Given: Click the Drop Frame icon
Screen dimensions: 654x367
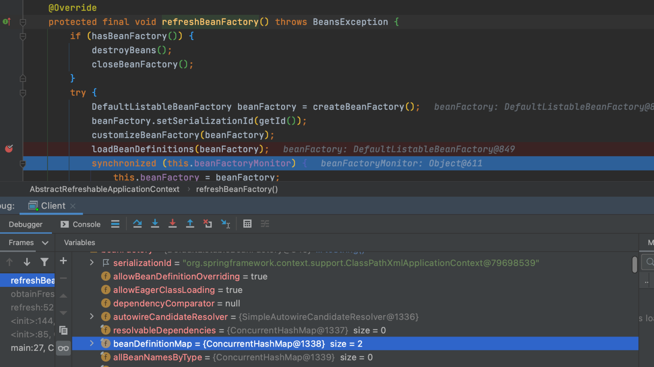Looking at the screenshot, I should tap(208, 224).
